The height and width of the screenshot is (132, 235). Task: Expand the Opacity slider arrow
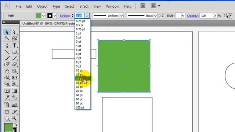click(x=215, y=15)
